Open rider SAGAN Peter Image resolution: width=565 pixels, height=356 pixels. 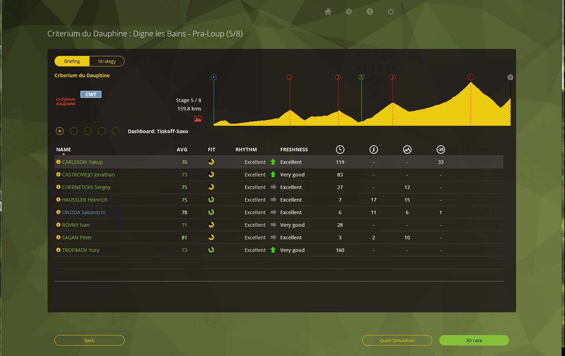coord(77,238)
